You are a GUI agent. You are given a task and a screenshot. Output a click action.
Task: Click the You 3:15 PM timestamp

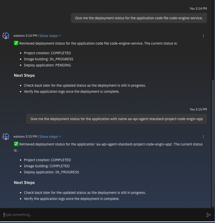(198, 109)
